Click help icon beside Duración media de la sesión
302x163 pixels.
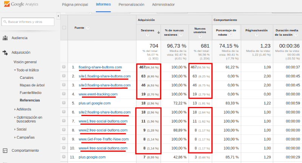[296, 35]
